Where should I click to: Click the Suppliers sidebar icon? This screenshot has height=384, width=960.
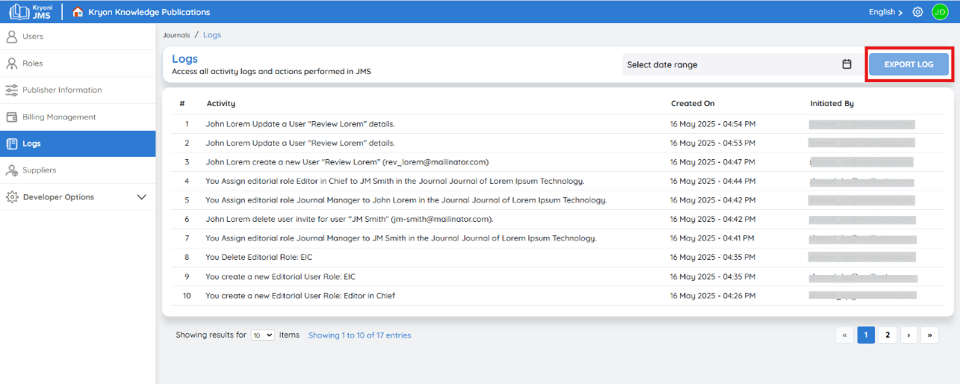pos(11,170)
